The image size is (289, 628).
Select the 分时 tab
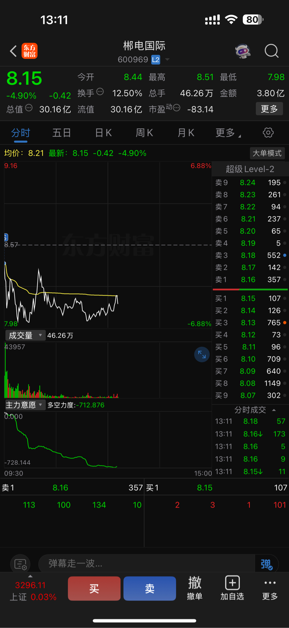[x=20, y=133]
